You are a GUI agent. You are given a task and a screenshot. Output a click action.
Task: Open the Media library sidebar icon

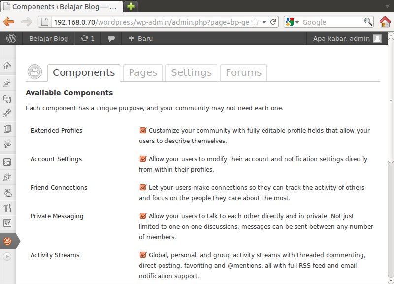7,99
